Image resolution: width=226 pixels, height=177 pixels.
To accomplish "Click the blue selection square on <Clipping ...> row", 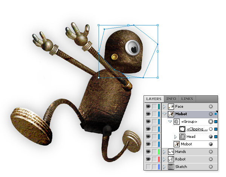I will coord(216,129).
